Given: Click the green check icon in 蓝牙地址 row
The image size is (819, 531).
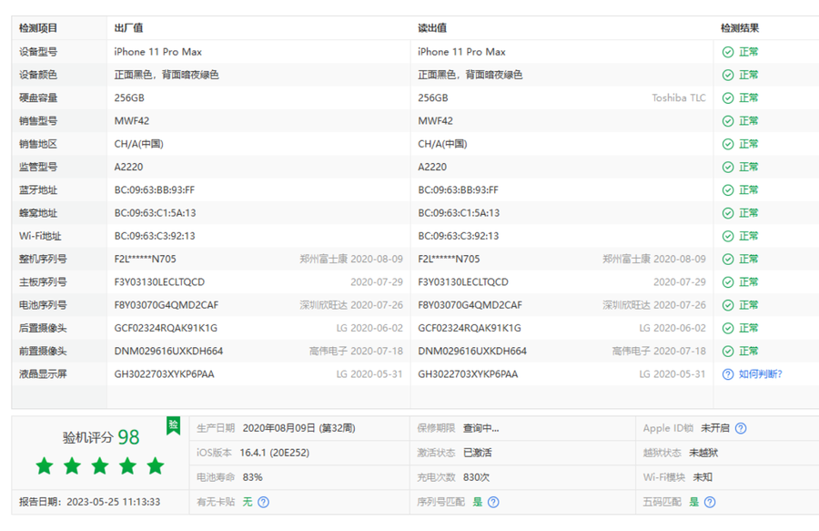Looking at the screenshot, I should tap(728, 189).
